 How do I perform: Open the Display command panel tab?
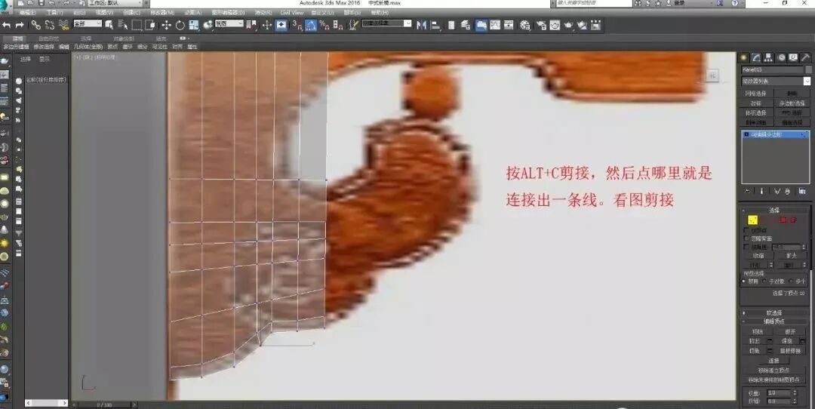793,57
